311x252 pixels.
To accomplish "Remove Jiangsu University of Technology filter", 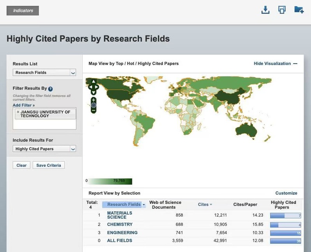I will pos(18,112).
